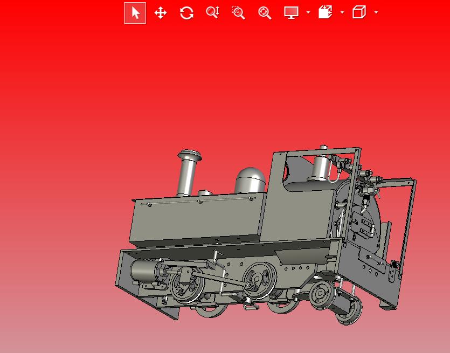Choose the zoom in/out magnifier tool

213,12
